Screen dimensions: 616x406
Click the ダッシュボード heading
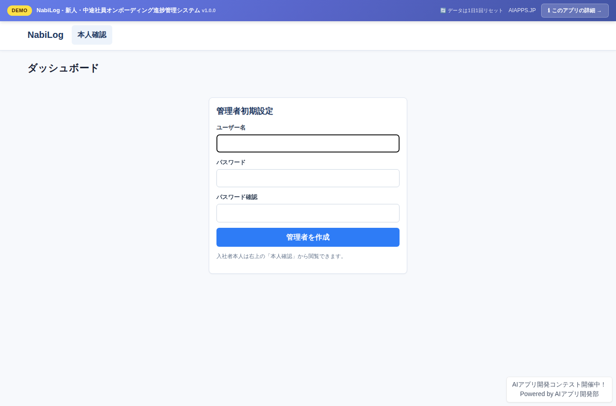point(63,68)
